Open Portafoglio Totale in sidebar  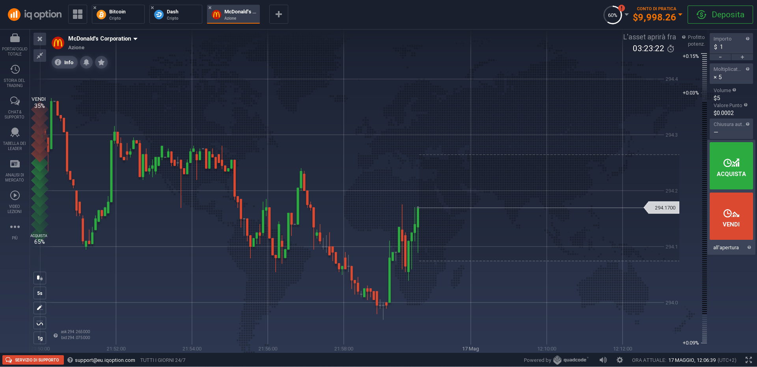click(15, 44)
